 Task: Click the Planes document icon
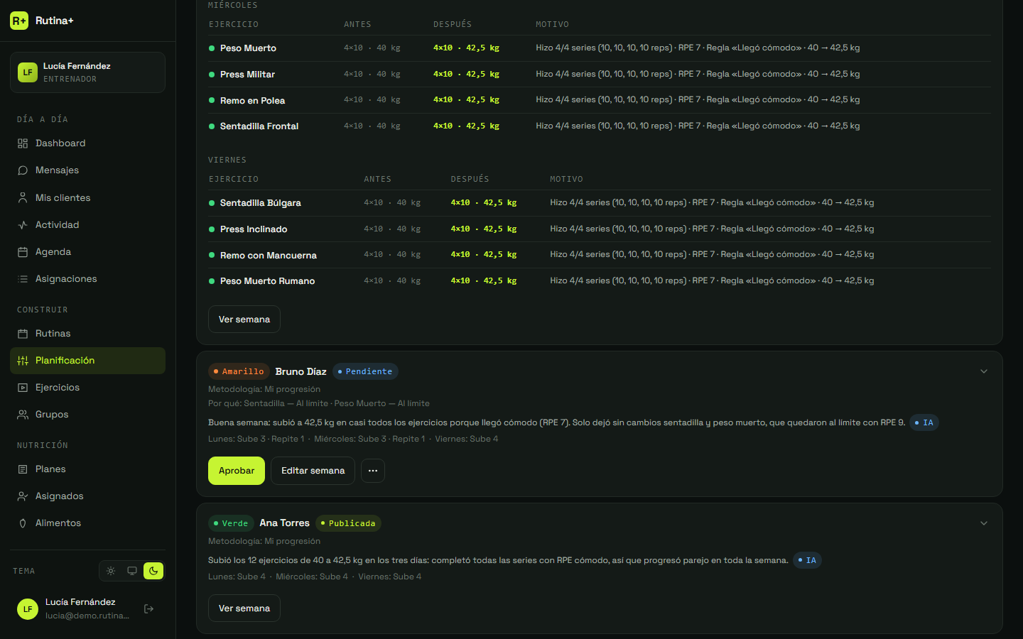click(x=23, y=469)
